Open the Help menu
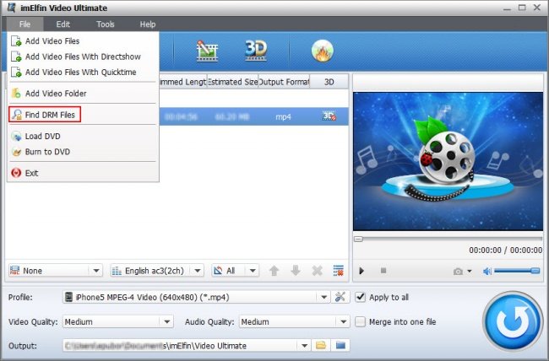Viewport: 549px width, 361px height. coord(148,24)
